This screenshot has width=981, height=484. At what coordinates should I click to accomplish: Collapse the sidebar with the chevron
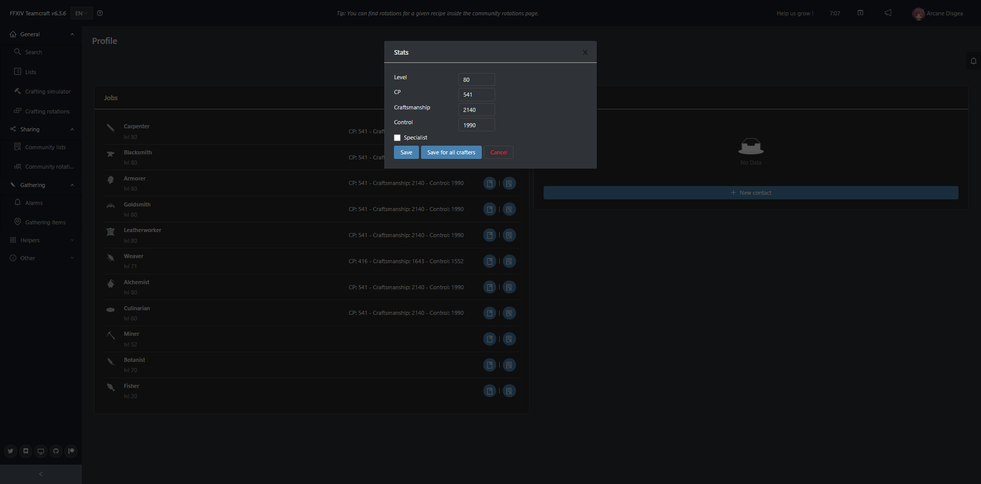pos(40,474)
